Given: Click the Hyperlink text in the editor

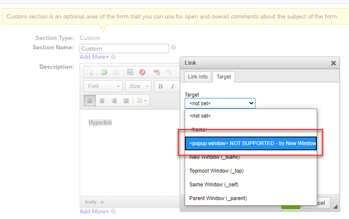Looking at the screenshot, I should pos(100,123).
